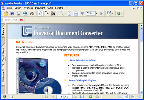The width and height of the screenshot is (144, 100).
Task: Switch to Continuous page layout
Action: [126, 97]
